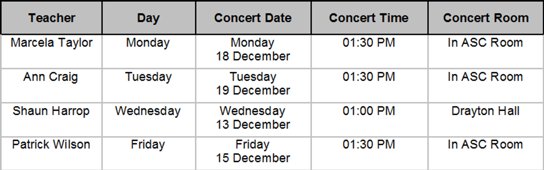Select the Marcela Taylor cell
Screen dimensions: 544x170
(x=51, y=52)
